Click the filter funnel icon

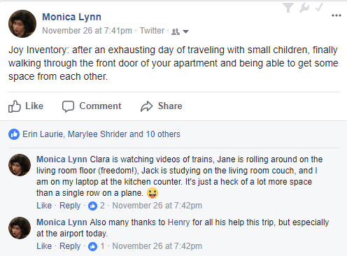click(288, 8)
